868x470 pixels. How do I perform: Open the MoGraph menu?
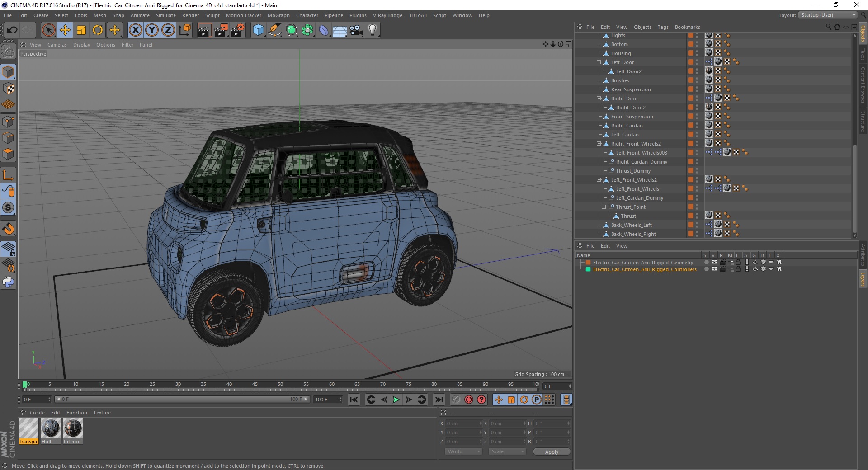(x=278, y=15)
